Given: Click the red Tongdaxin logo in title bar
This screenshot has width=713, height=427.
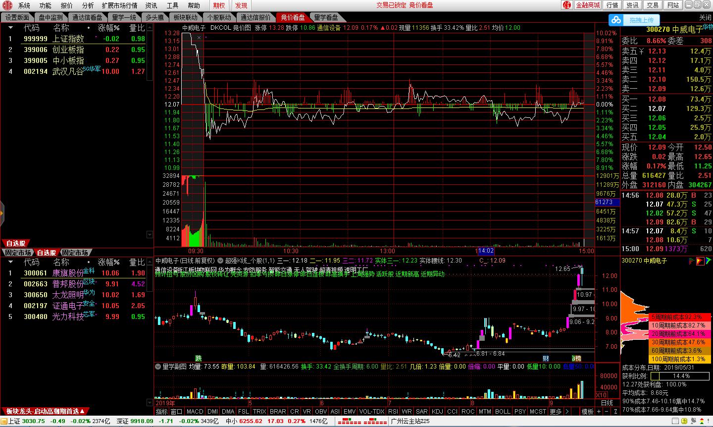Looking at the screenshot, I should pos(6,5).
